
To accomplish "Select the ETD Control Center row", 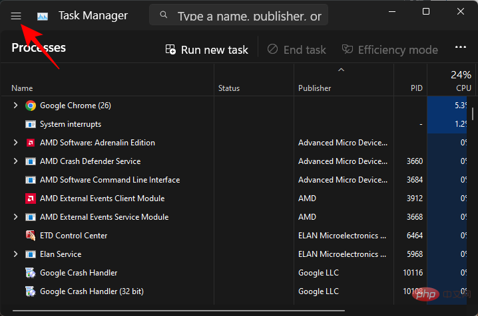I will pos(234,236).
